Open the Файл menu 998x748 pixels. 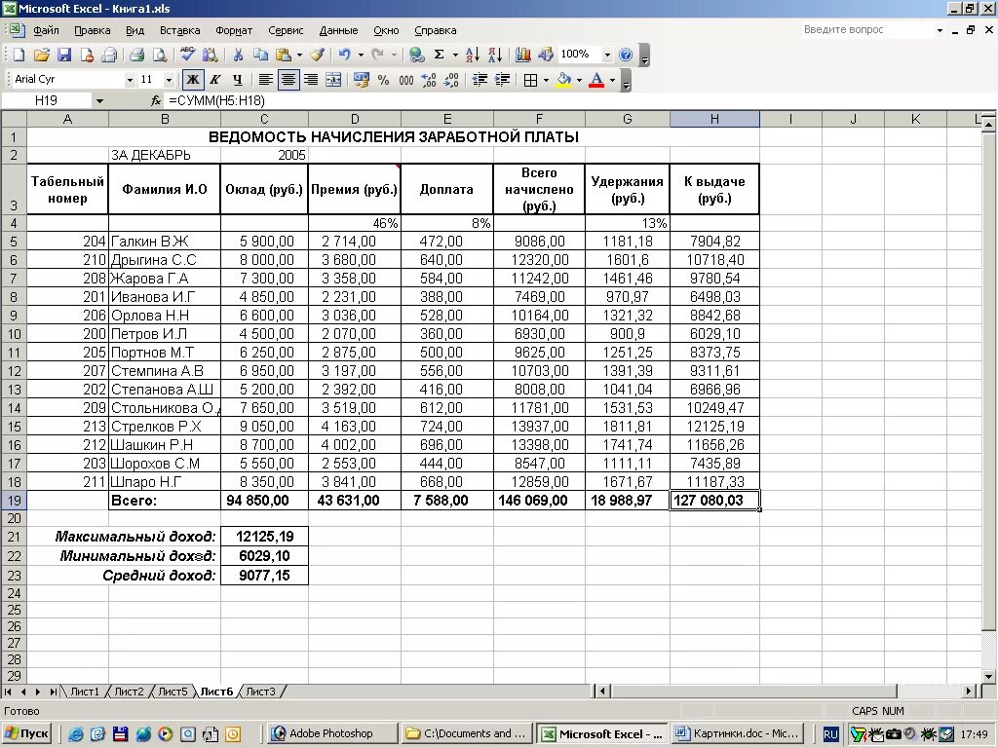(x=46, y=30)
